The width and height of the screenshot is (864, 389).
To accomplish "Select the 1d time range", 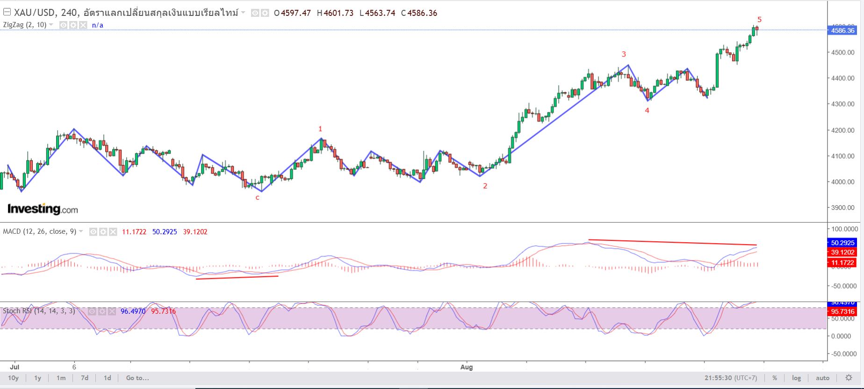I will coord(107,378).
